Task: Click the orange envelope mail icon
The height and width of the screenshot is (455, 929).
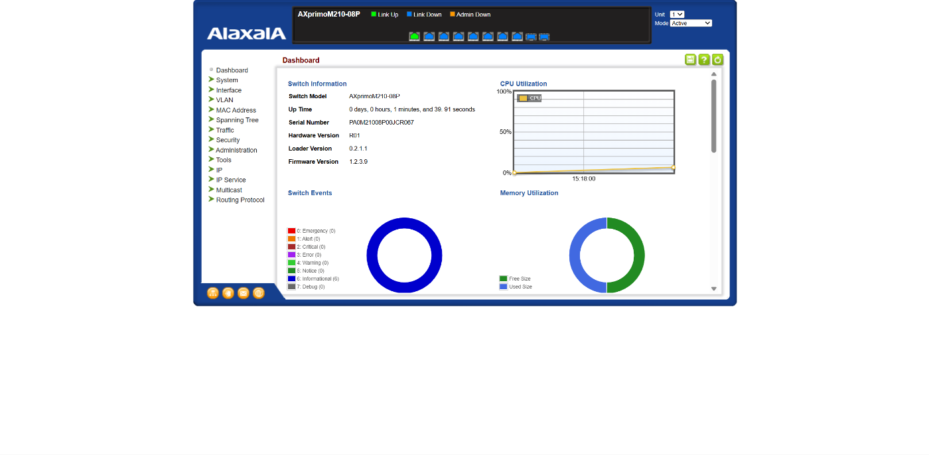Action: point(244,292)
